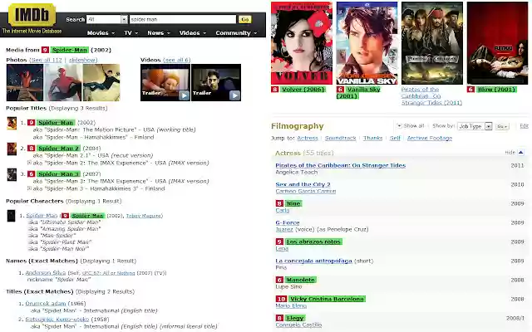Jump to the Soundtrack section
The width and height of the screenshot is (532, 332).
tap(340, 139)
